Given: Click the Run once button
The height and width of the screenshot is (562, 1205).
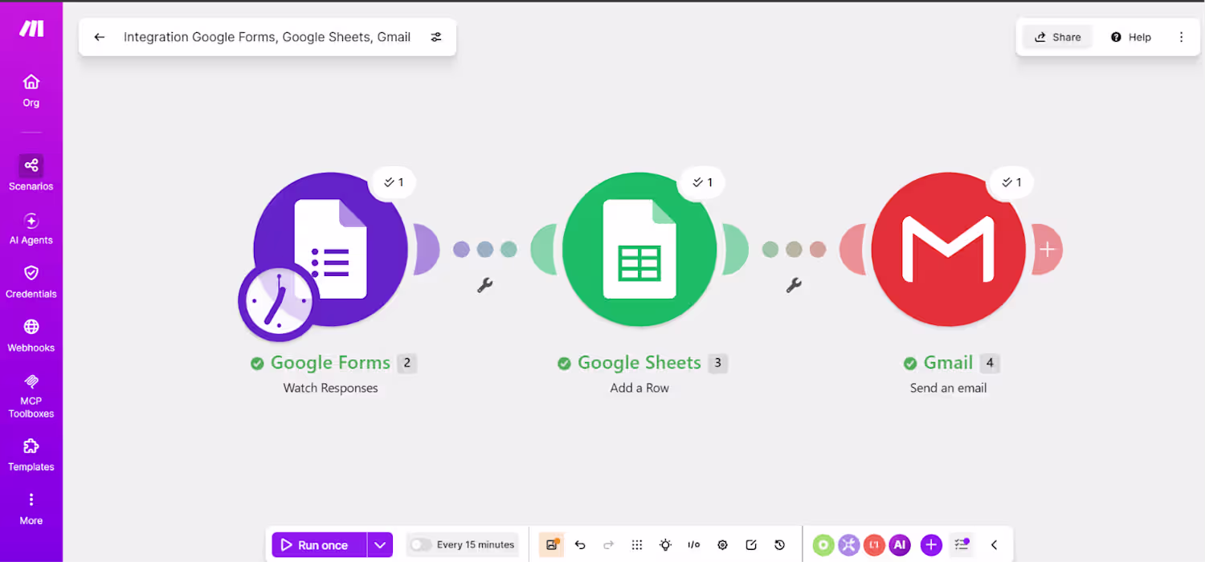Looking at the screenshot, I should [x=319, y=544].
